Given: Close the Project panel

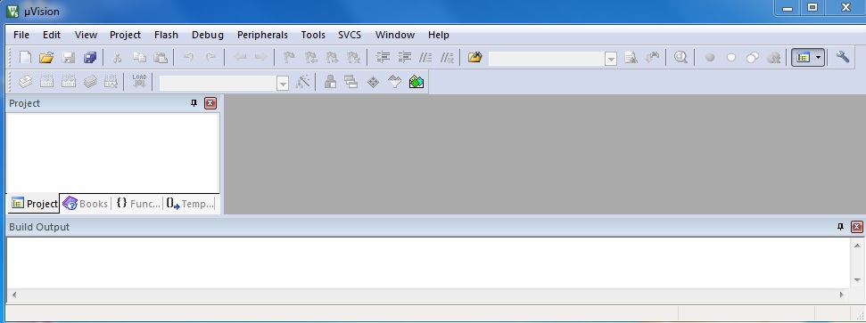Looking at the screenshot, I should 210,103.
